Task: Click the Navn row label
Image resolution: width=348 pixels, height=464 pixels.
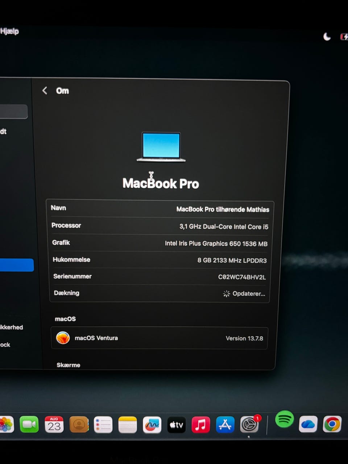Action: click(58, 208)
